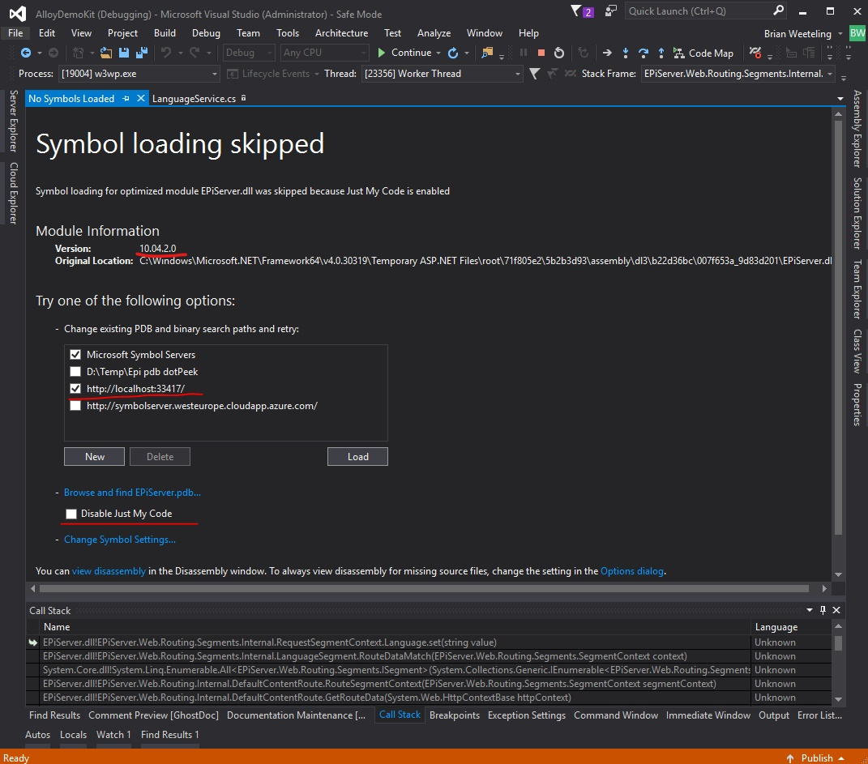Open Change Symbol Settings link

coord(120,540)
